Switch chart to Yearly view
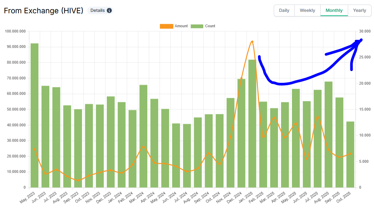The height and width of the screenshot is (210, 374). click(x=359, y=10)
